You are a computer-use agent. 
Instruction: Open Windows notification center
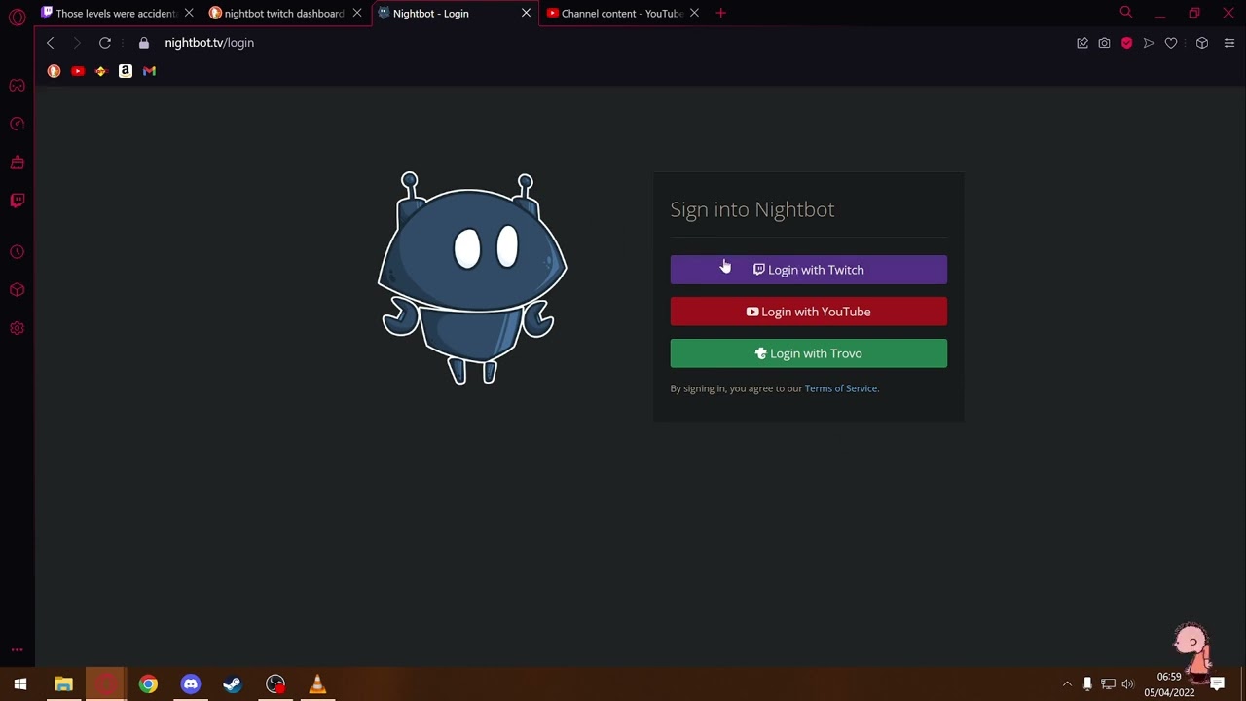tap(1218, 684)
